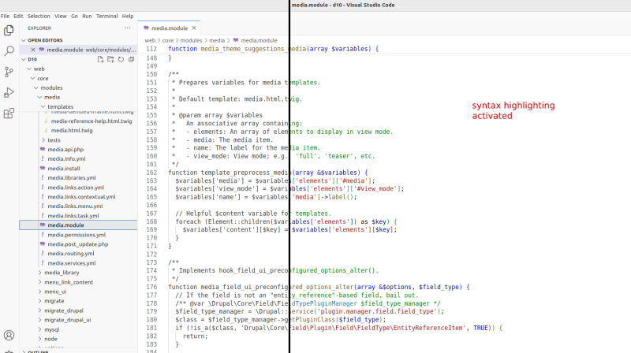Collapse all folders in explorer
The width and height of the screenshot is (631, 353).
[x=131, y=59]
